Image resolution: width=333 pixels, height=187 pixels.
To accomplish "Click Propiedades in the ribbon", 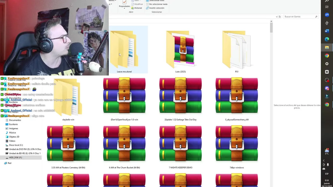I will point(124,5).
